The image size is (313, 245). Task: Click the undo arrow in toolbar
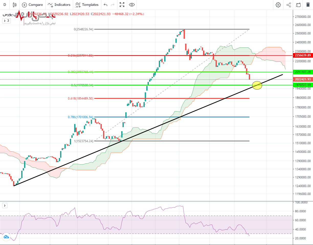106,5
